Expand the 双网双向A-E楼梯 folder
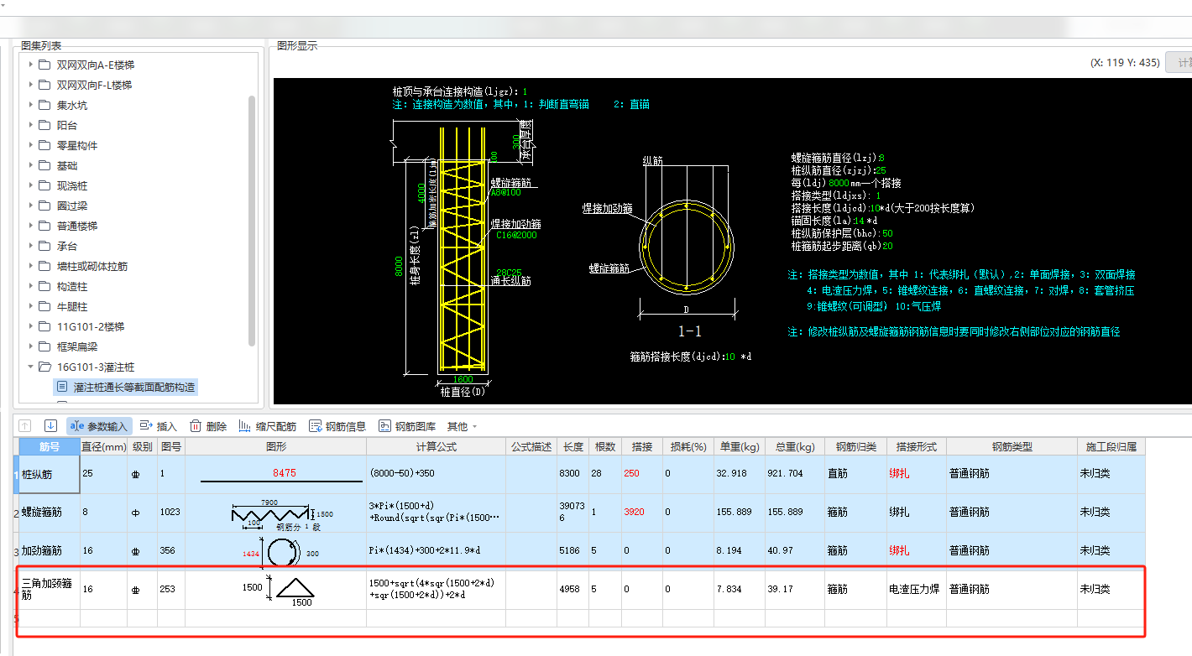The image size is (1192, 656). [x=31, y=65]
